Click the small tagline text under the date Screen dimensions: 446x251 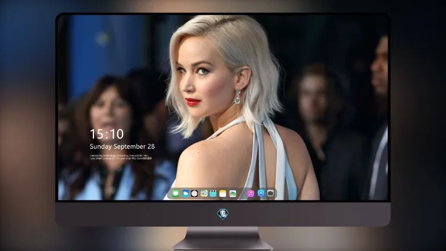(121, 157)
